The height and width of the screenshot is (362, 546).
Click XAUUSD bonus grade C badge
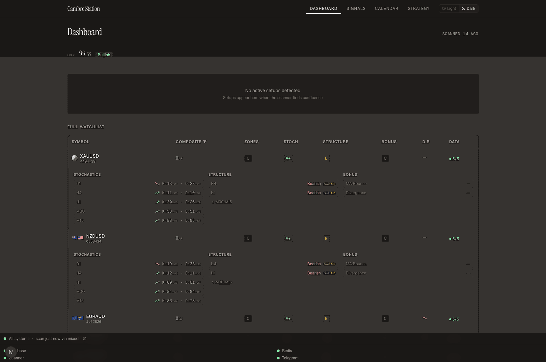click(x=385, y=158)
